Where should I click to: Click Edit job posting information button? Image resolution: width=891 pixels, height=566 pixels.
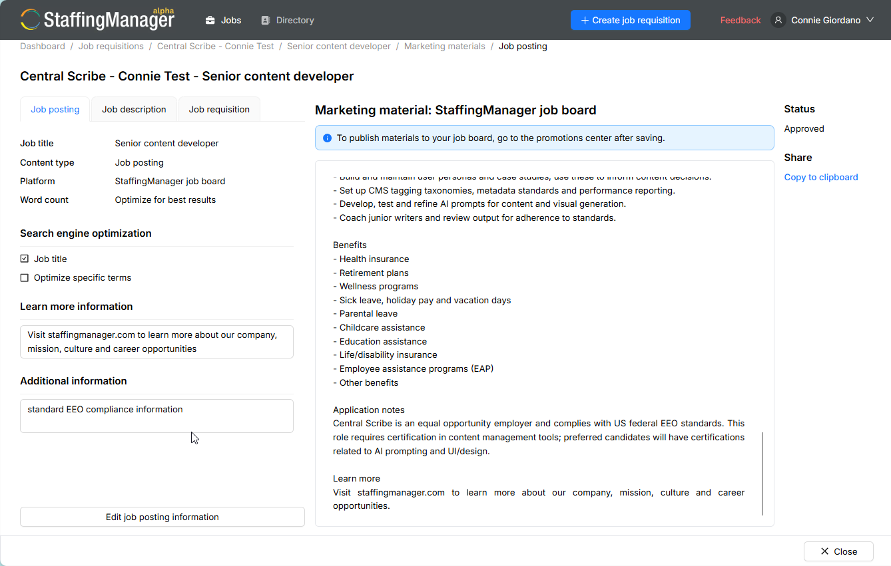click(162, 517)
